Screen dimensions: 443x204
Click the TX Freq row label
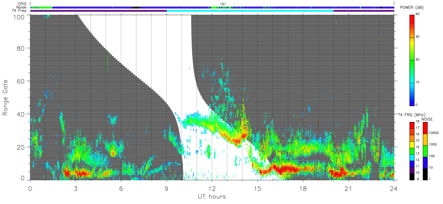click(19, 11)
